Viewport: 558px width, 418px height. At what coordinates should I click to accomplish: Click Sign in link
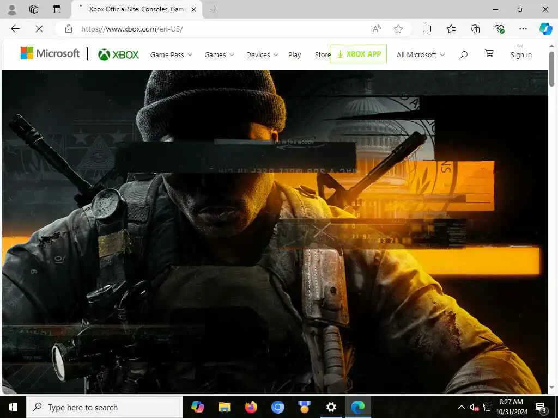(521, 55)
